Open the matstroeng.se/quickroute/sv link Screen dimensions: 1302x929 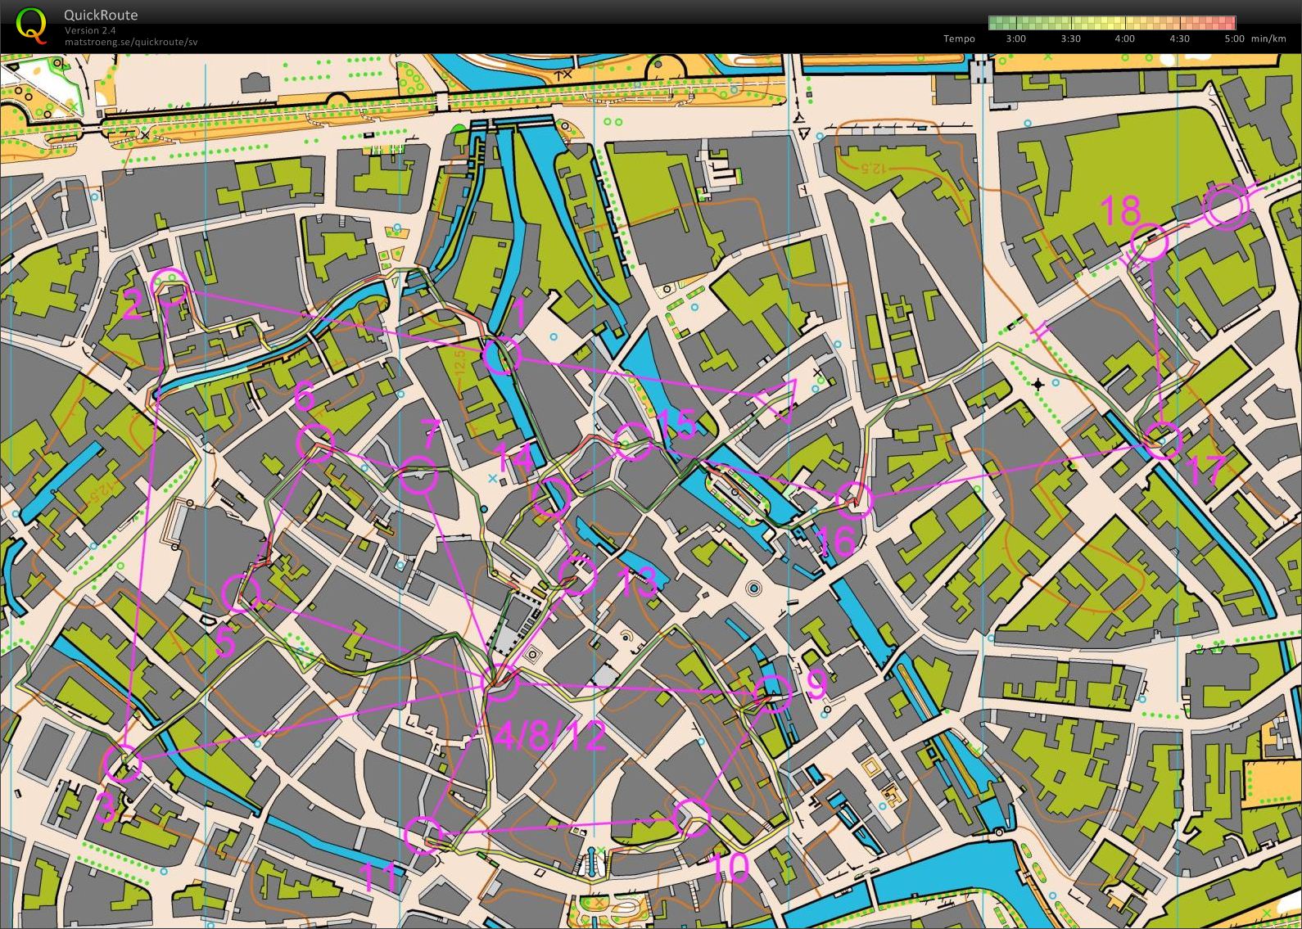[131, 42]
